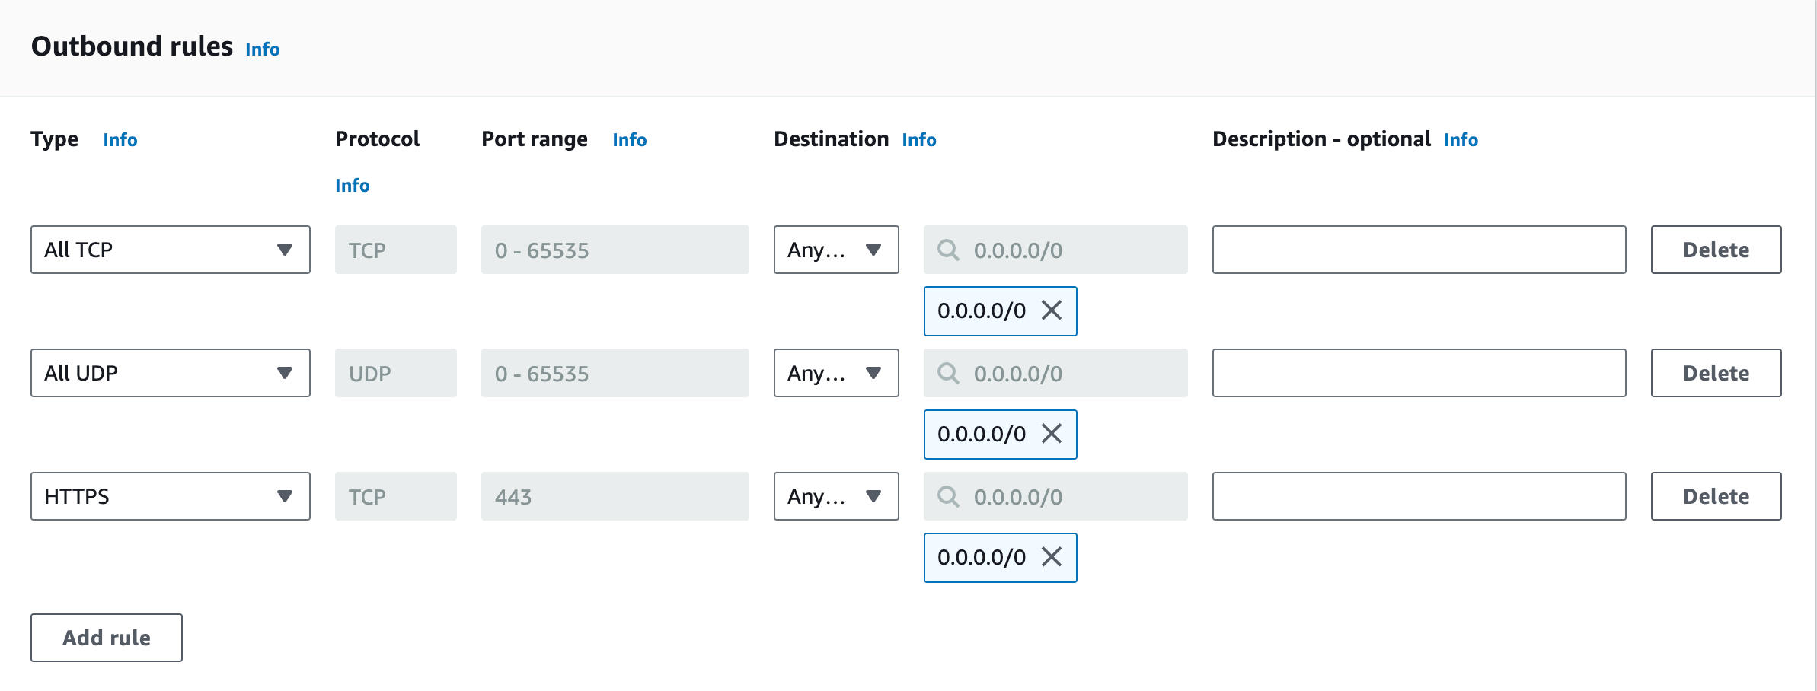Open Info link under Protocol header
The height and width of the screenshot is (691, 1817).
tap(353, 186)
